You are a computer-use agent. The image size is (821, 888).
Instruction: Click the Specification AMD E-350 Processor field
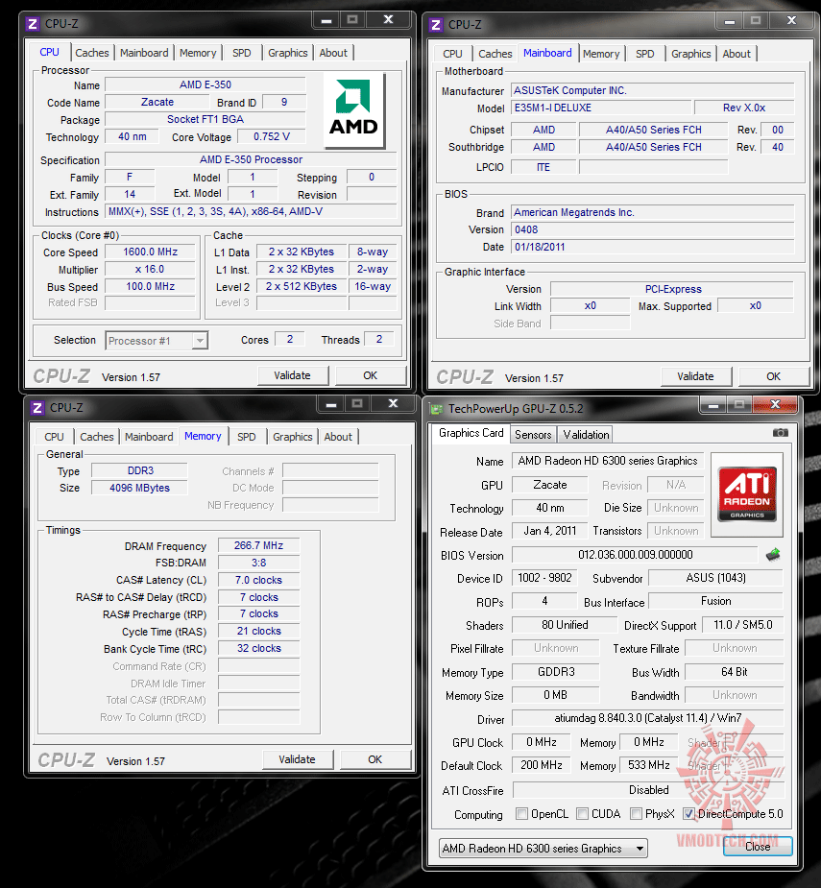[x=251, y=159]
